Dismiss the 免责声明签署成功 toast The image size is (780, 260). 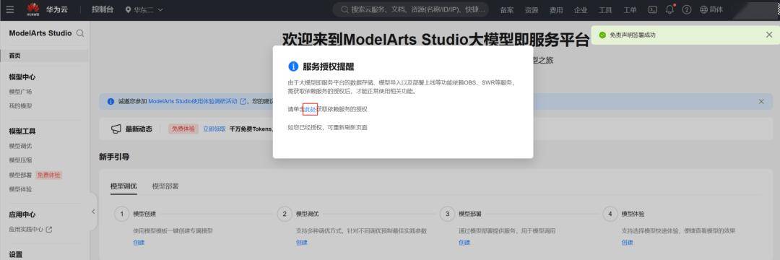[769, 35]
